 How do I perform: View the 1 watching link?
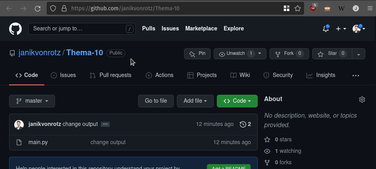point(288,151)
